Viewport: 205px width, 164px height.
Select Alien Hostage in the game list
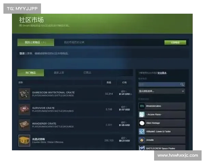tap(162, 123)
